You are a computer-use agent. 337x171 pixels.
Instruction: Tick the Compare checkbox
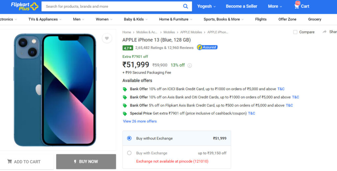click(295, 32)
